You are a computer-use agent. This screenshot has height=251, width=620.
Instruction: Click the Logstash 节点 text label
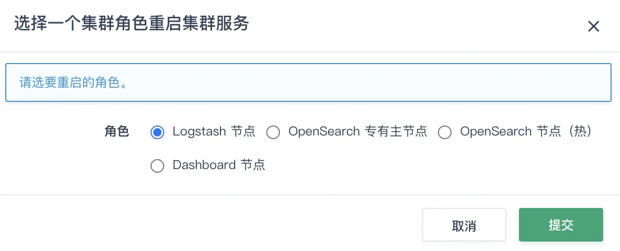tap(214, 131)
